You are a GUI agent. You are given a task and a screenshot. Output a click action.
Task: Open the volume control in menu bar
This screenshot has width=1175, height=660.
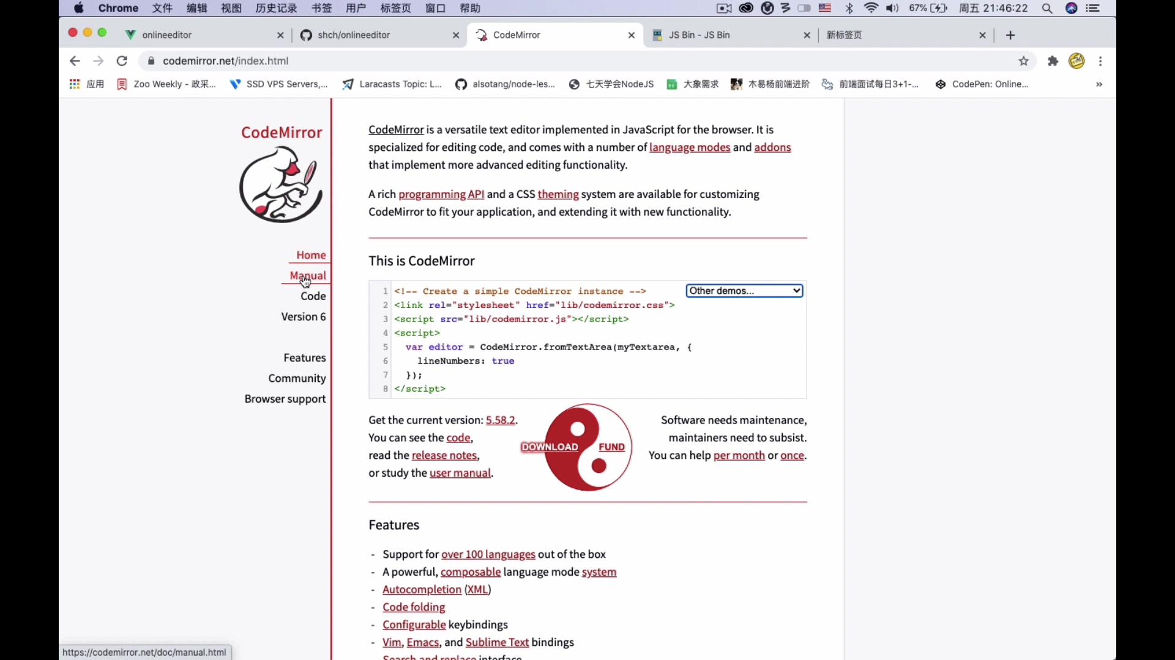tap(892, 9)
